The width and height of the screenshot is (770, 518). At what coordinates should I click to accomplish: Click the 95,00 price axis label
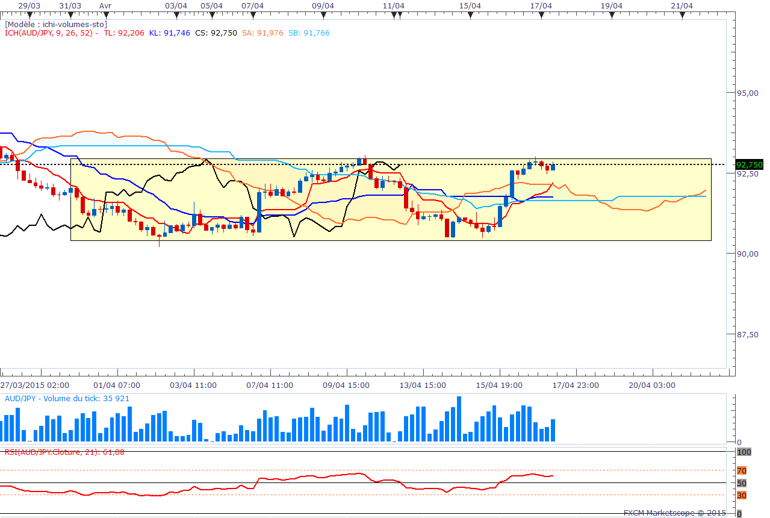748,93
